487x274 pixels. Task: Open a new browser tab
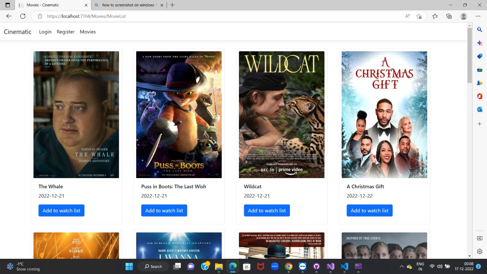pos(172,5)
